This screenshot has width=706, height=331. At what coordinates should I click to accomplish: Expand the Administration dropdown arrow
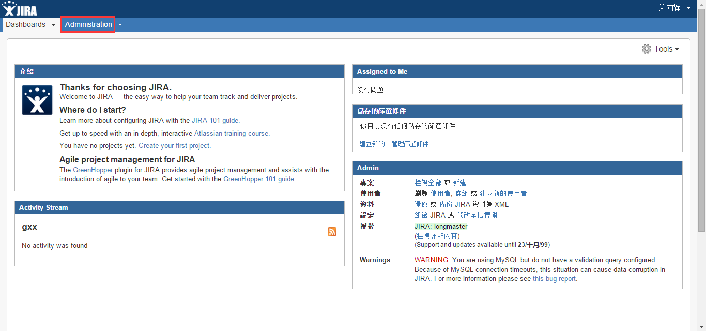click(120, 25)
